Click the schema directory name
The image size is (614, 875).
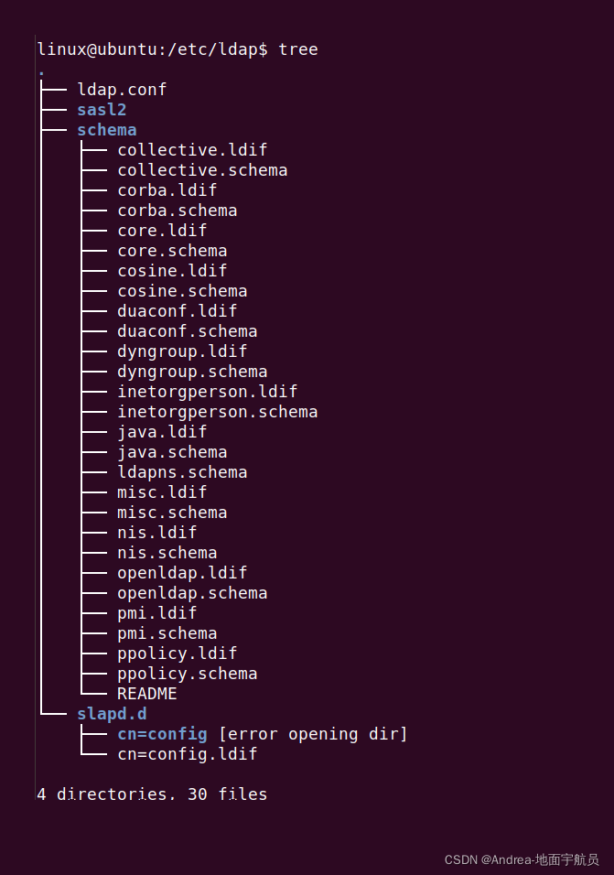coord(106,129)
